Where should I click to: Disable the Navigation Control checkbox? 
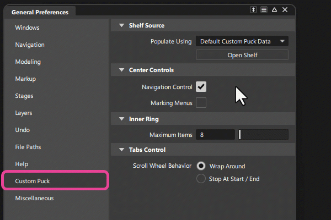pyautogui.click(x=201, y=87)
